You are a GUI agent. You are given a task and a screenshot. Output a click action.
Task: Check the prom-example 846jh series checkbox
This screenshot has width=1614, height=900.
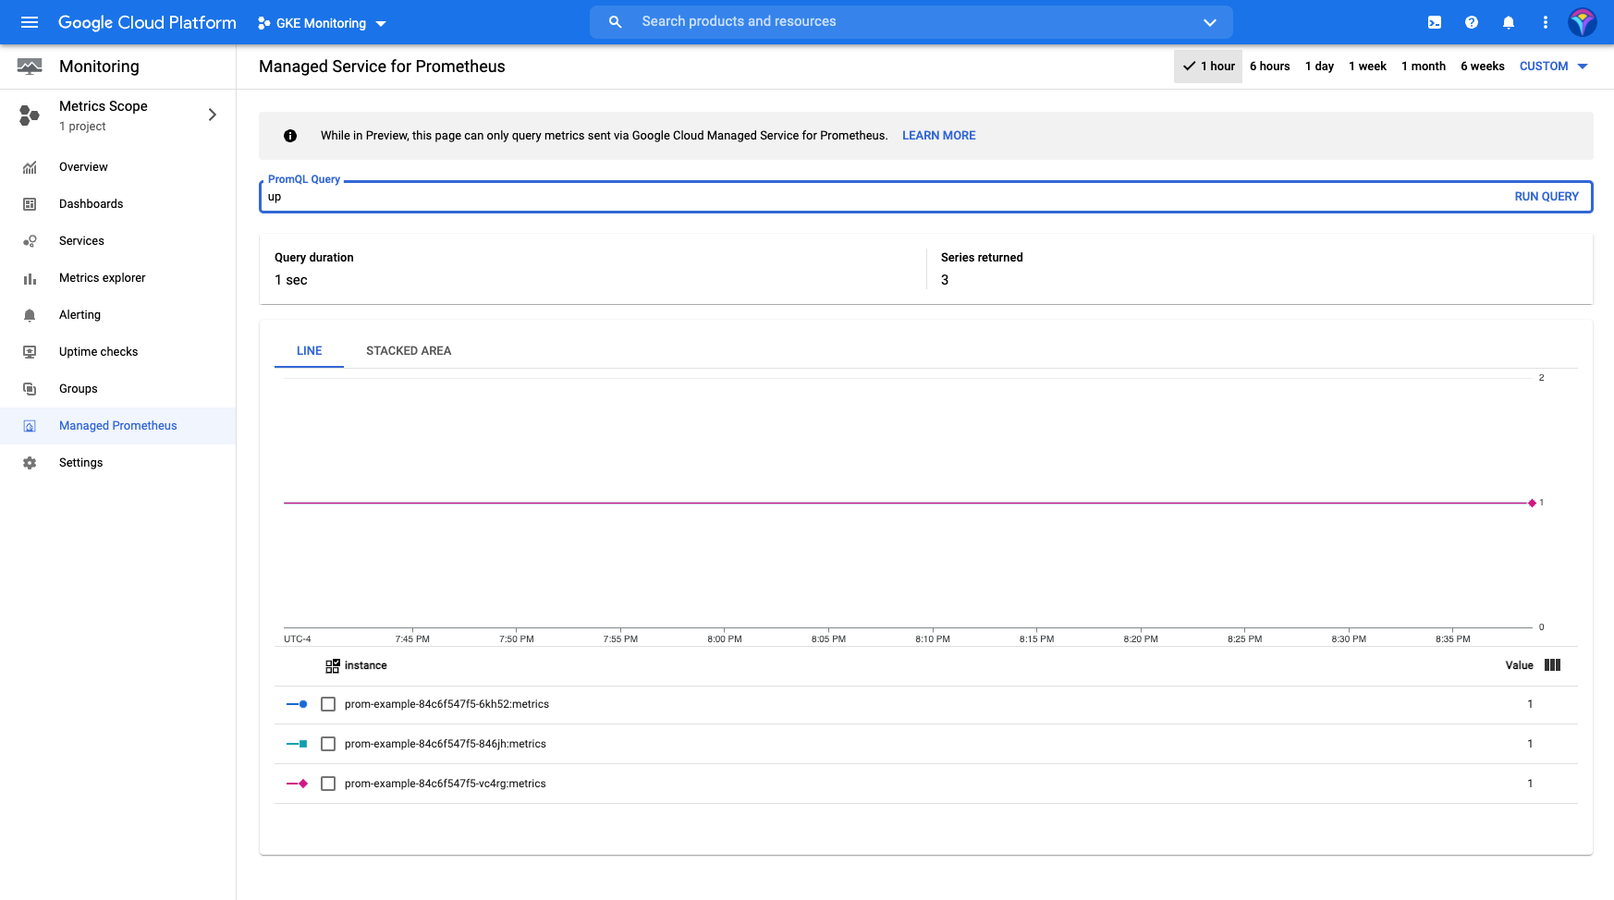pyautogui.click(x=328, y=744)
